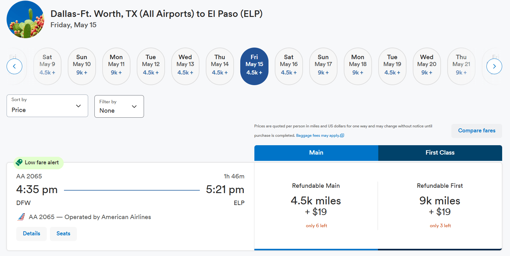The height and width of the screenshot is (256, 510).
Task: Select Wed May 20 date option
Action: [x=427, y=66]
